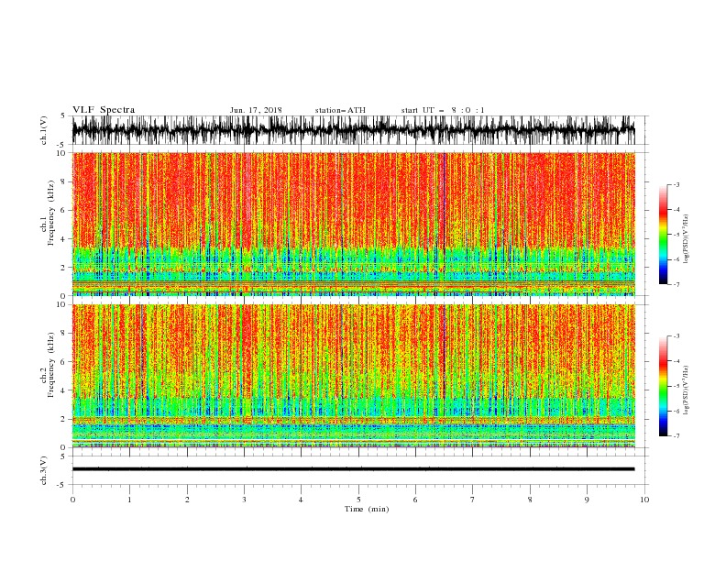Click time axis tick label "0"

(x=72, y=500)
